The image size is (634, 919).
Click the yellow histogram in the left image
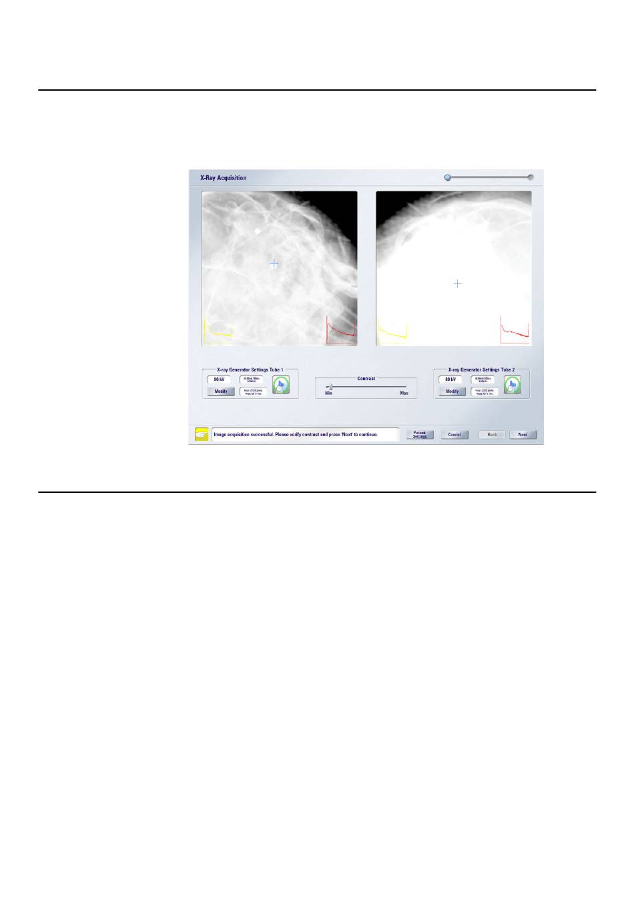pos(218,331)
